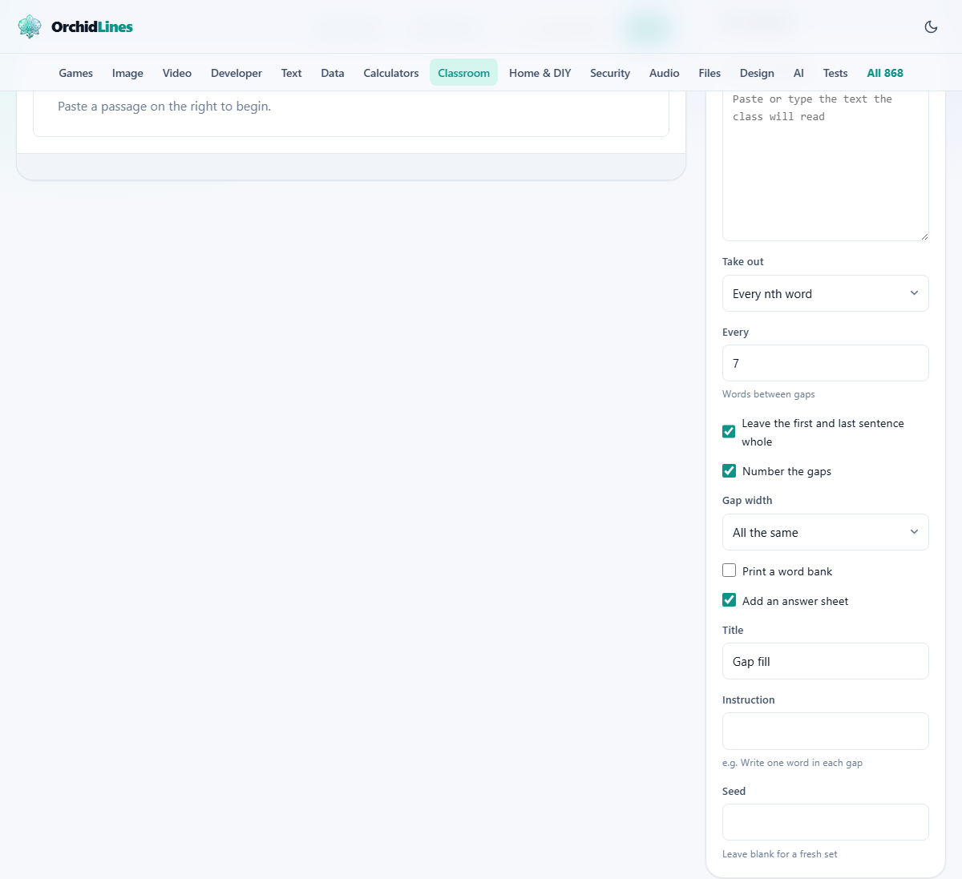Image resolution: width=962 pixels, height=879 pixels.
Task: Open the Files category
Action: coord(709,73)
